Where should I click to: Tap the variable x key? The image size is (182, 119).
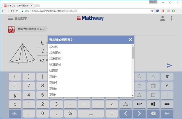tap(15, 86)
